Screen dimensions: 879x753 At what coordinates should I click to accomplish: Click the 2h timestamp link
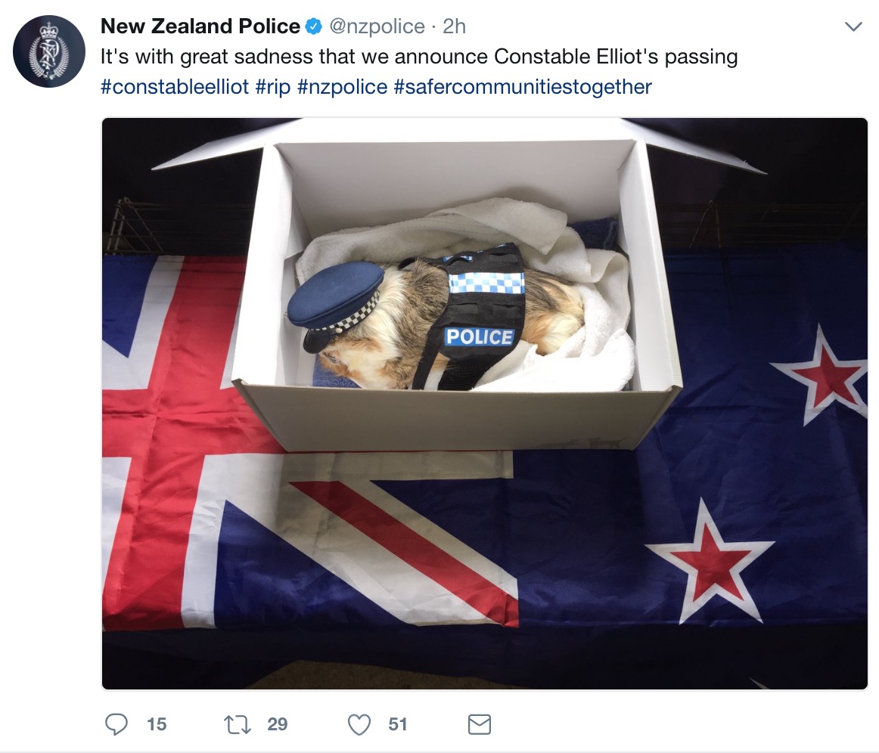click(x=454, y=26)
